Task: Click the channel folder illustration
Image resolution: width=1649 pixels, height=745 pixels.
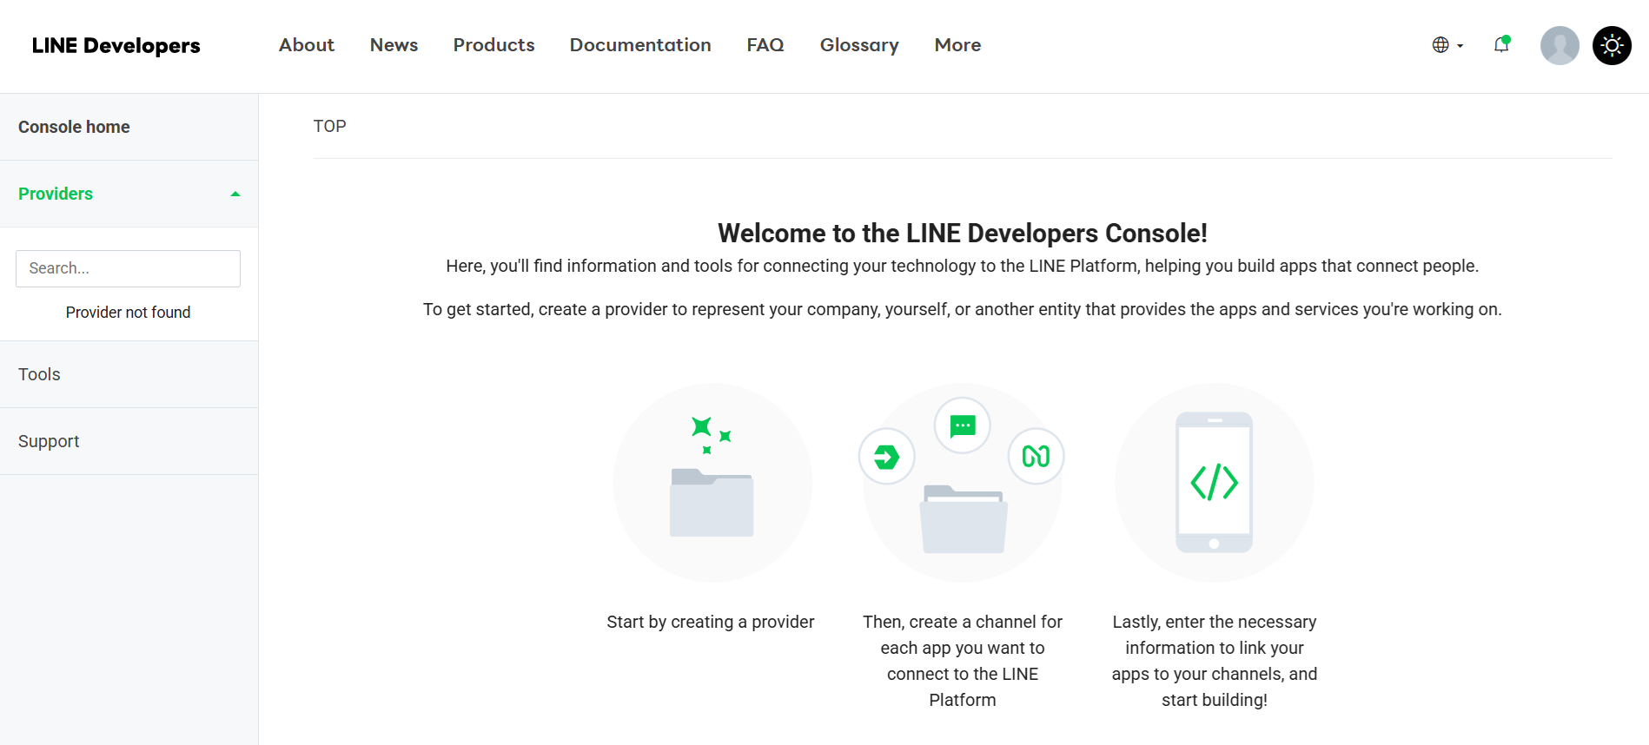Action: pyautogui.click(x=963, y=519)
